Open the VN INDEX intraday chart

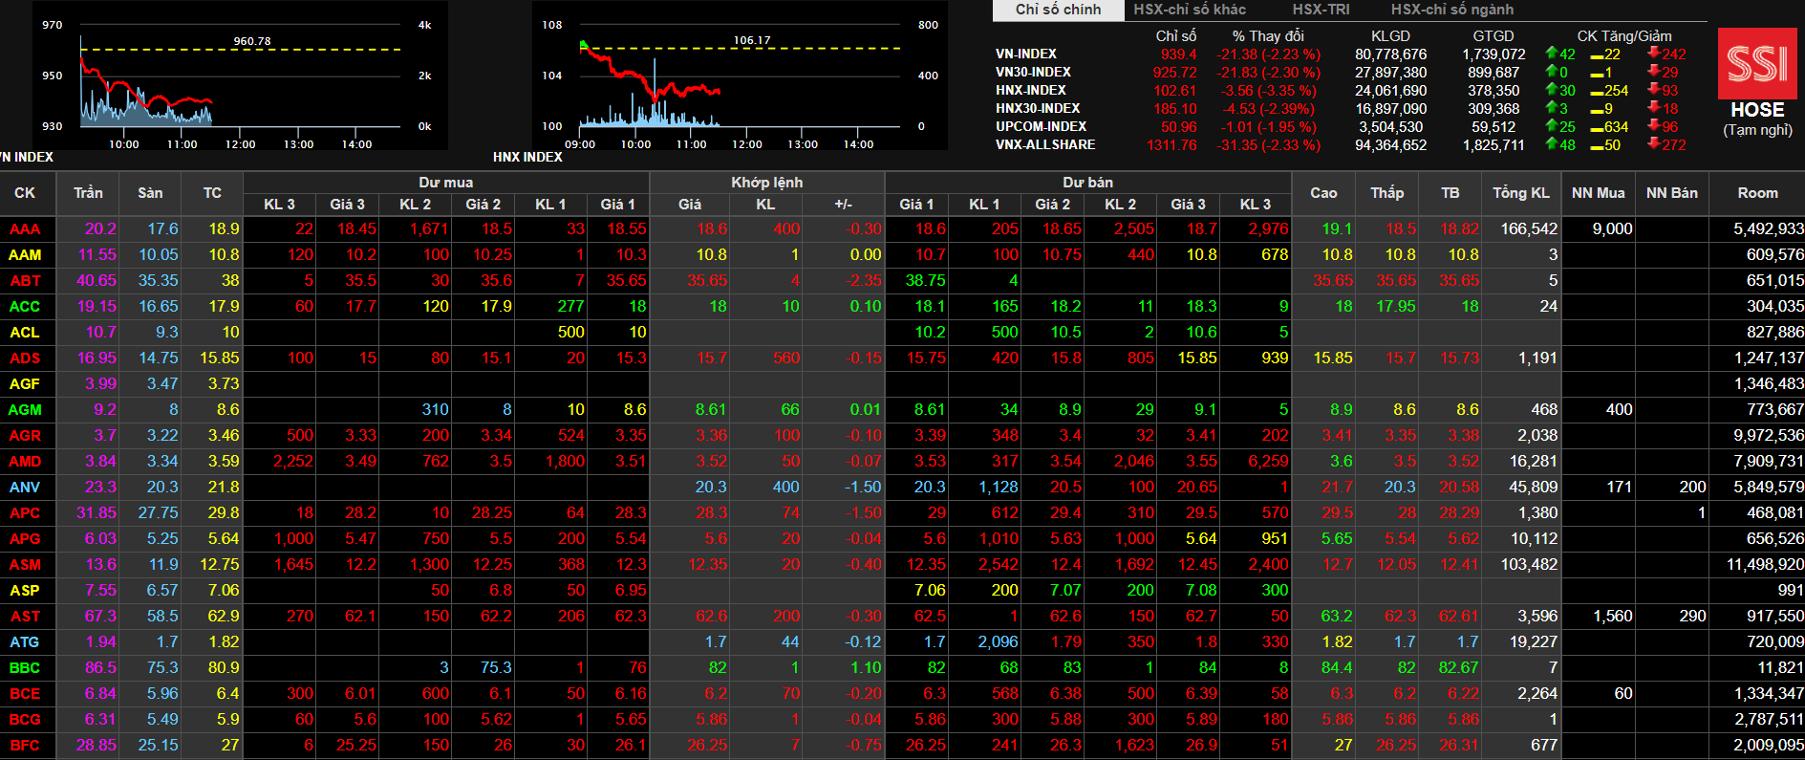click(239, 76)
